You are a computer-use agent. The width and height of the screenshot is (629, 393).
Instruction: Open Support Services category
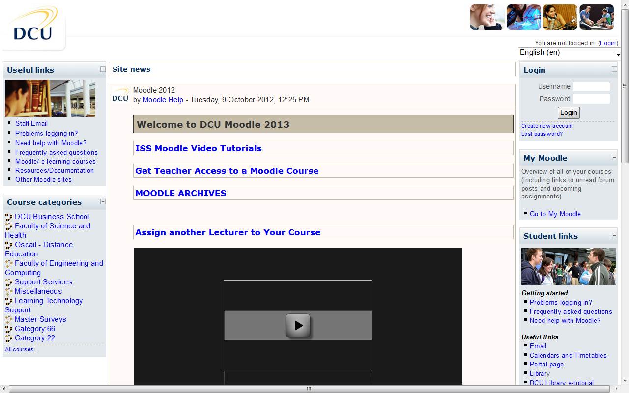[43, 282]
